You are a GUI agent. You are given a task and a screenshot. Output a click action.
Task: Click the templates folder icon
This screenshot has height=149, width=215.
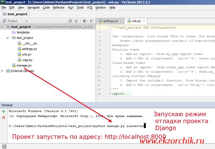tap(14, 32)
